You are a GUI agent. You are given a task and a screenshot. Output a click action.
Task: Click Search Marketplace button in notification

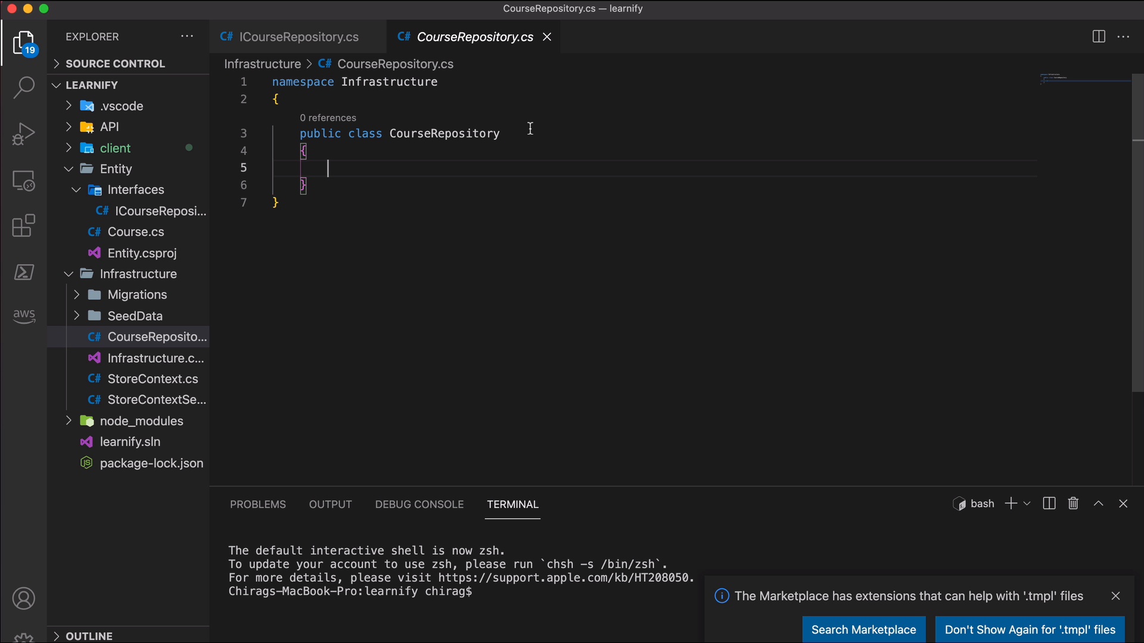(x=863, y=630)
